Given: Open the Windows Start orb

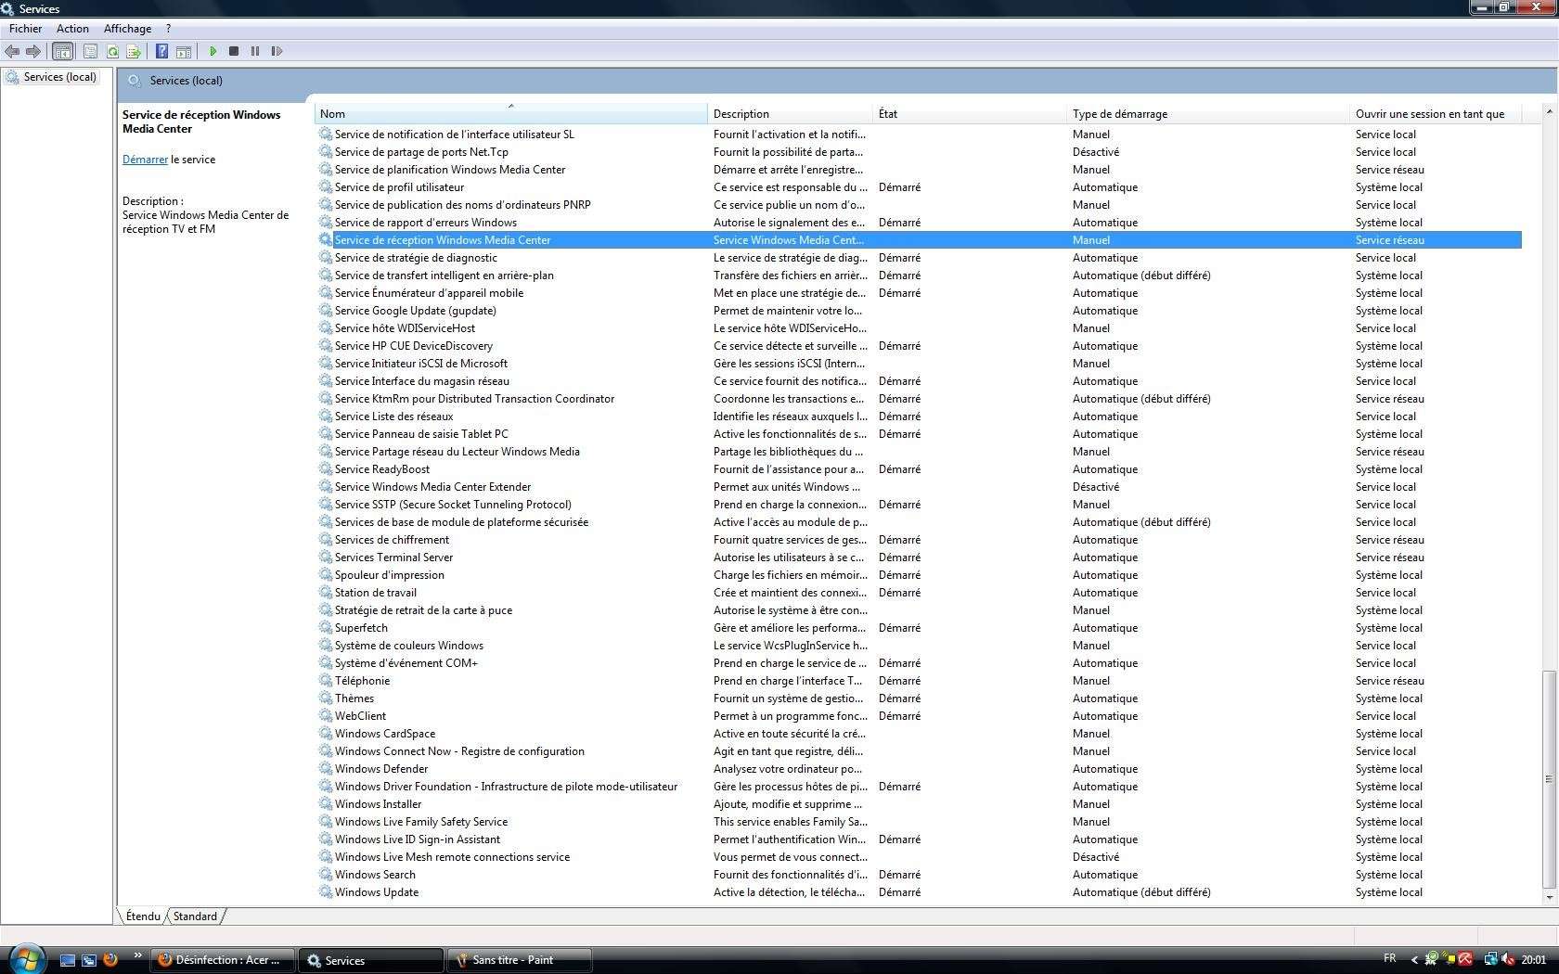Looking at the screenshot, I should [x=26, y=959].
